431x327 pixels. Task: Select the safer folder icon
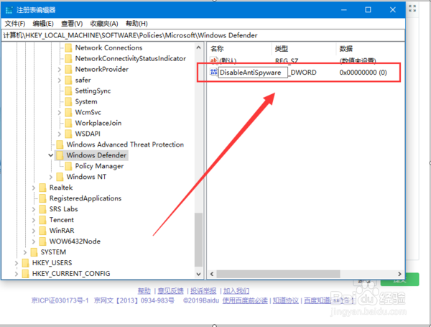click(x=68, y=80)
